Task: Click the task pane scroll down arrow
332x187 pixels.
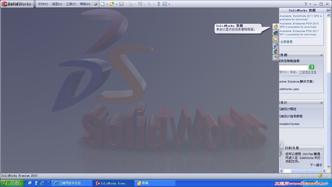Action: point(329,166)
